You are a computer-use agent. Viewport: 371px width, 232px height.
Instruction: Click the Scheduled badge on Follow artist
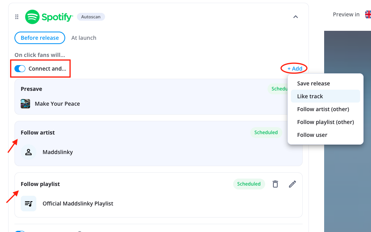pyautogui.click(x=266, y=133)
